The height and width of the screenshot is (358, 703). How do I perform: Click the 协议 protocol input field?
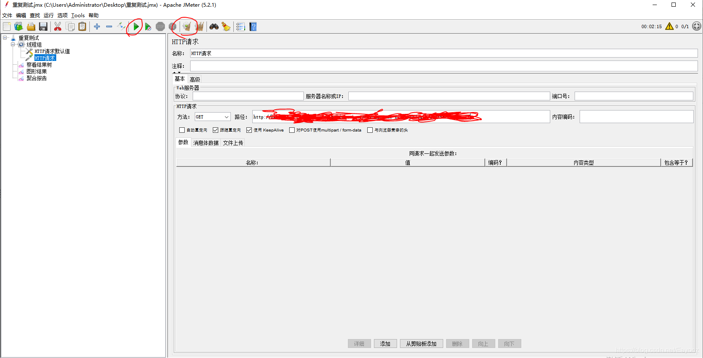[248, 96]
